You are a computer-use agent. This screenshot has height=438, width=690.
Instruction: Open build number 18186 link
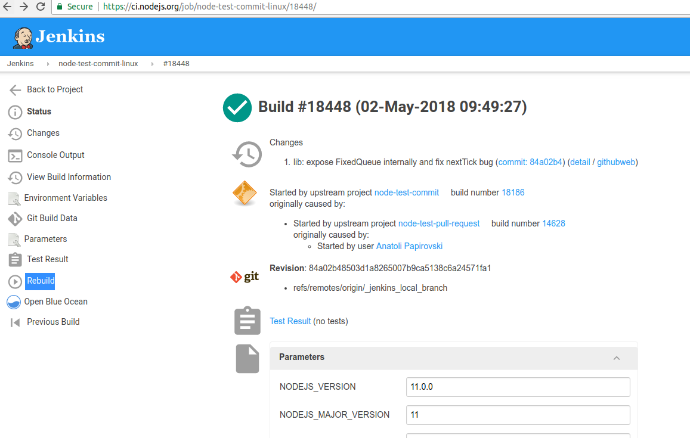click(x=513, y=192)
